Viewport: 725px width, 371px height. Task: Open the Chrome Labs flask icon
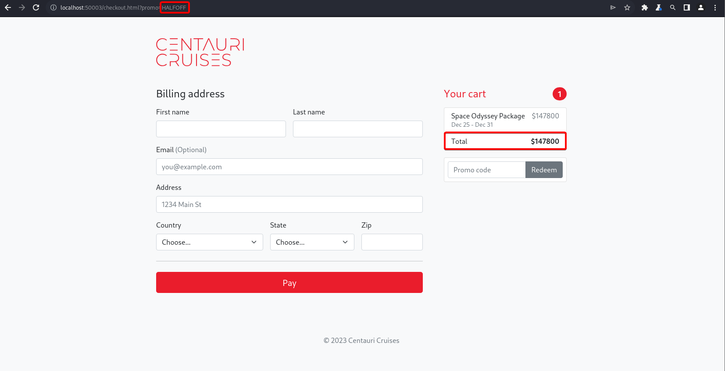click(658, 7)
